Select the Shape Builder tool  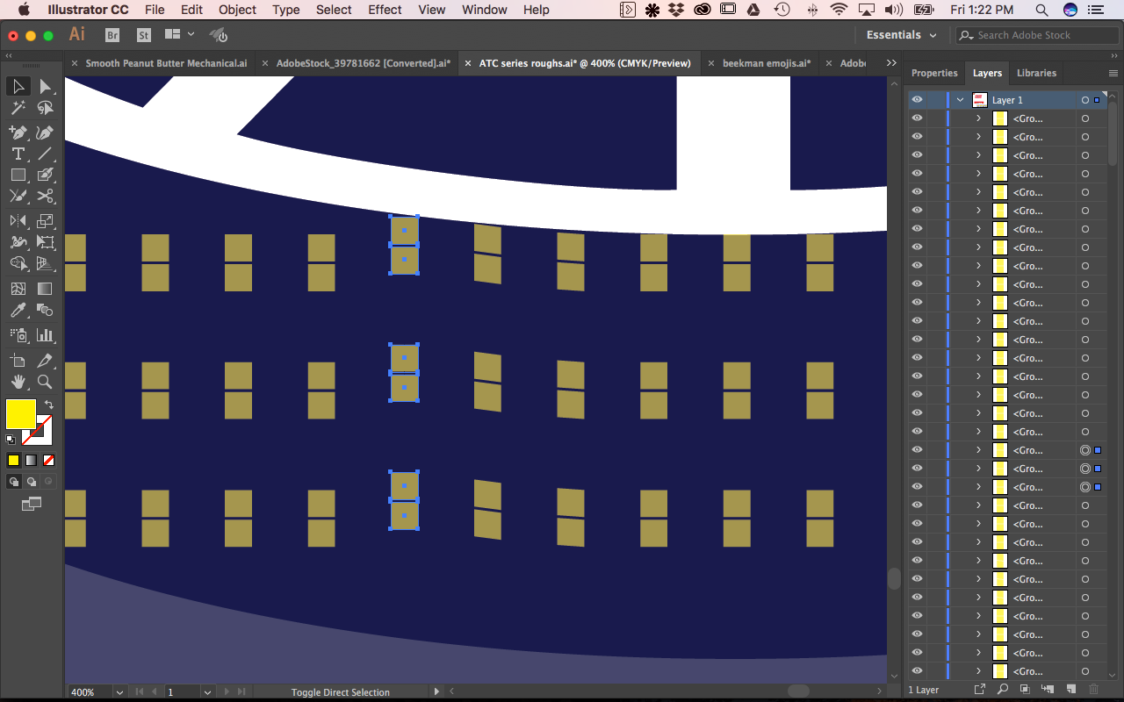click(x=18, y=264)
